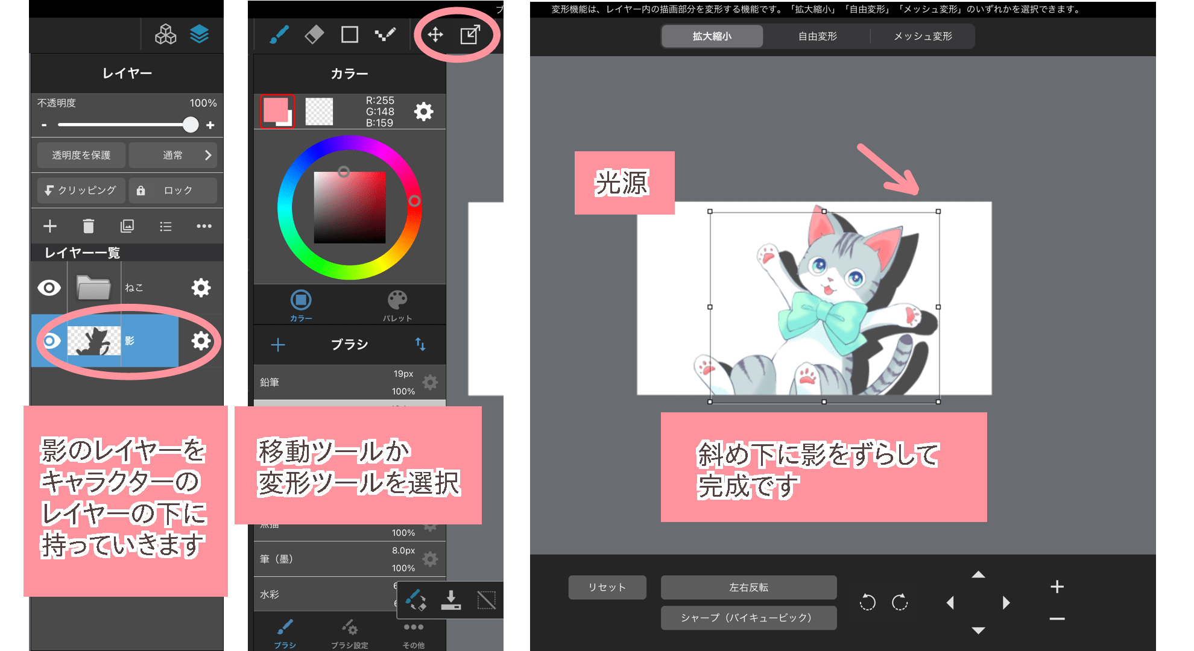The image size is (1194, 651).
Task: Enable 透明度を保護 on the layer
Action: tap(81, 155)
